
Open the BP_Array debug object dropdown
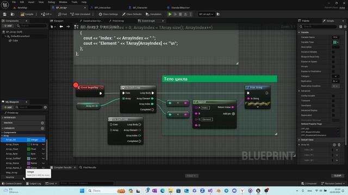click(206, 14)
